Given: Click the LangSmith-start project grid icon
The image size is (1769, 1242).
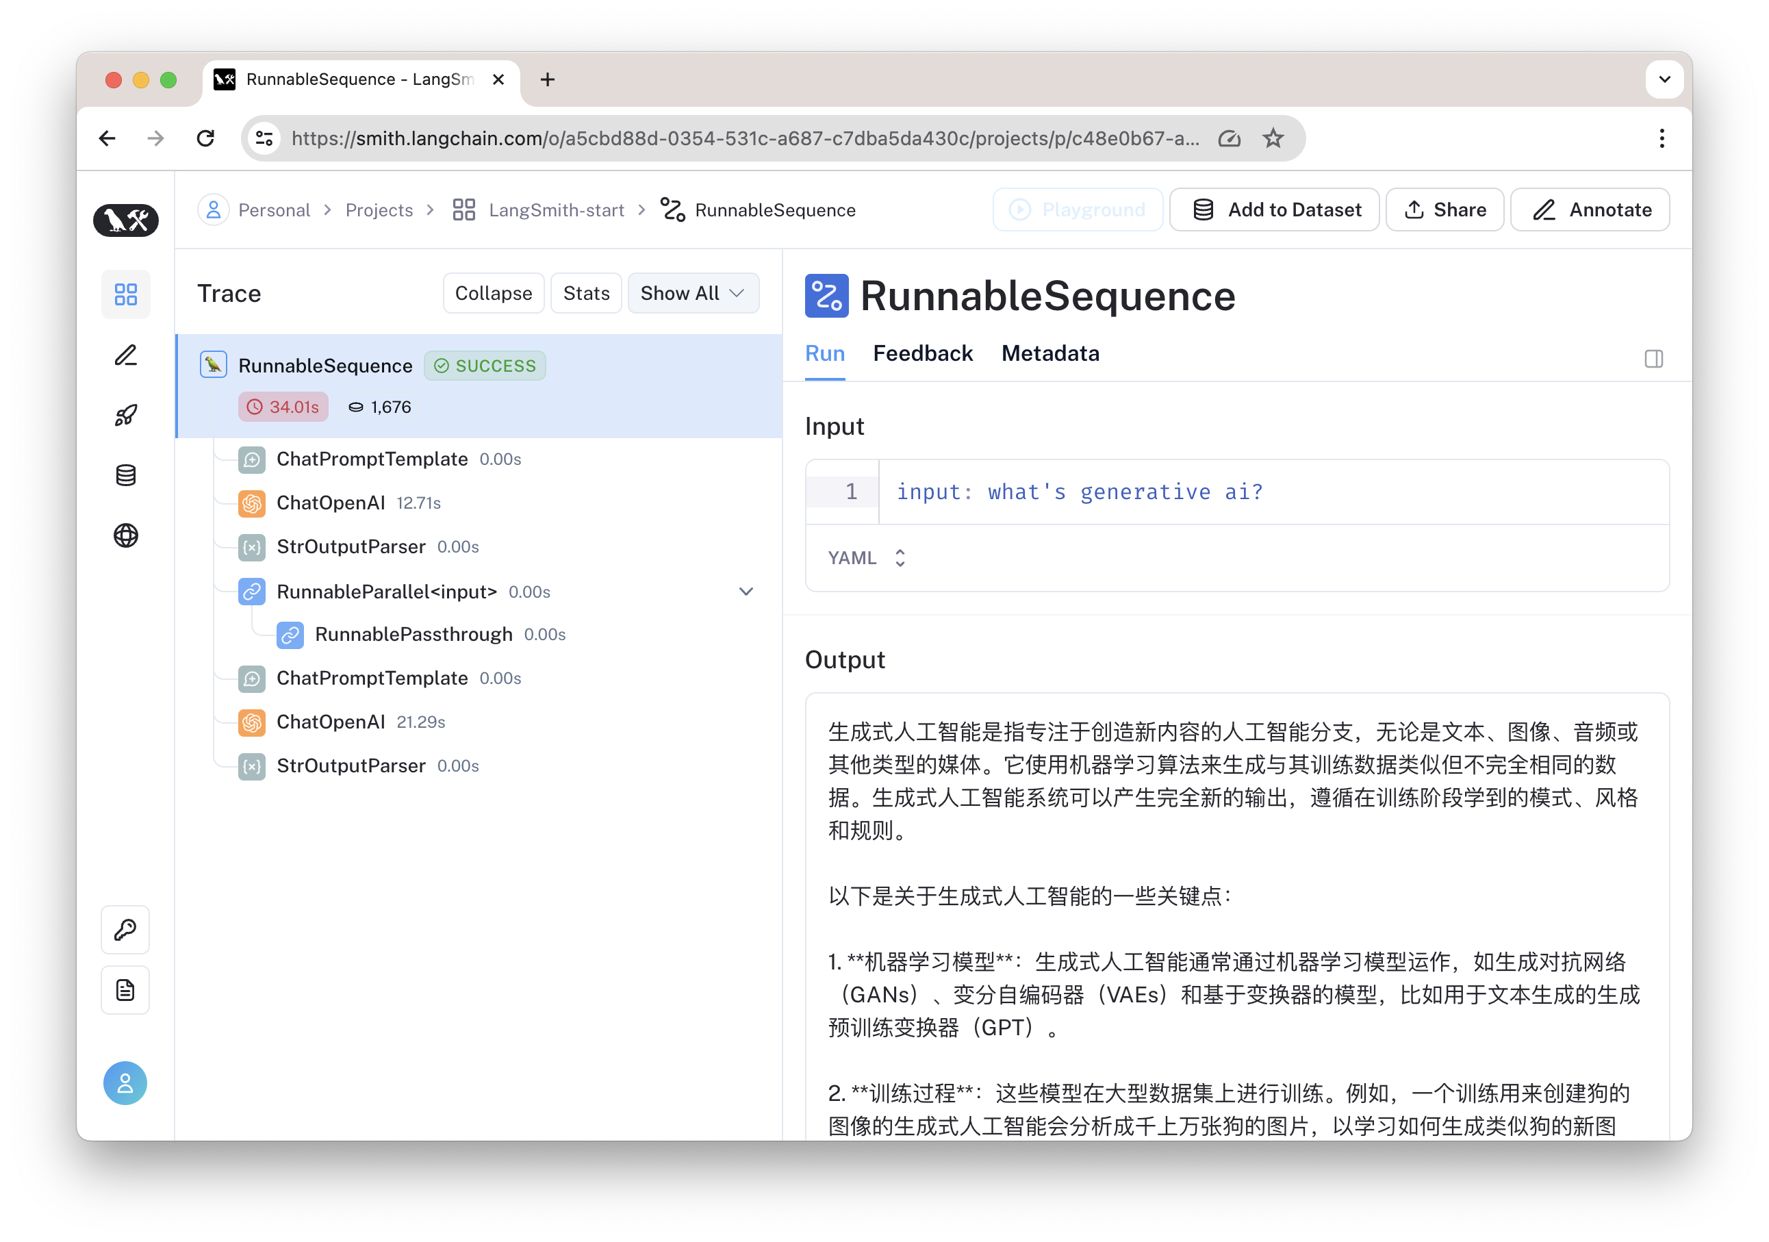Looking at the screenshot, I should point(464,210).
